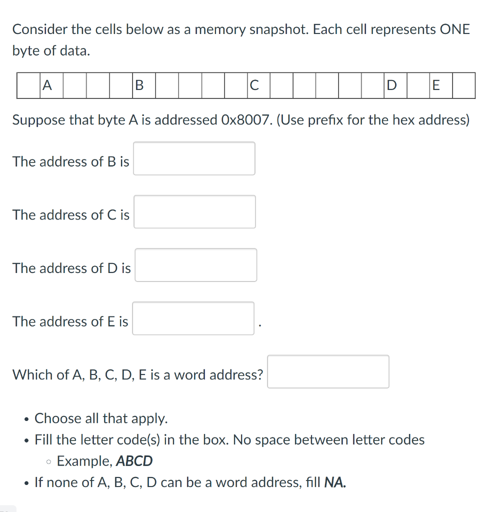Image resolution: width=484 pixels, height=512 pixels.
Task: Click the fill the letter codes bullet point
Action: tap(229, 440)
